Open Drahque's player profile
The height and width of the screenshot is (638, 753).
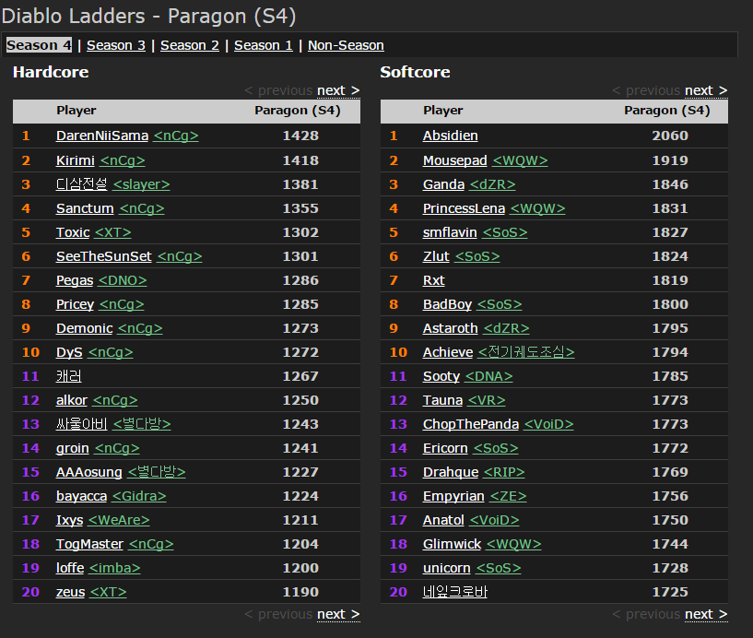pyautogui.click(x=451, y=472)
